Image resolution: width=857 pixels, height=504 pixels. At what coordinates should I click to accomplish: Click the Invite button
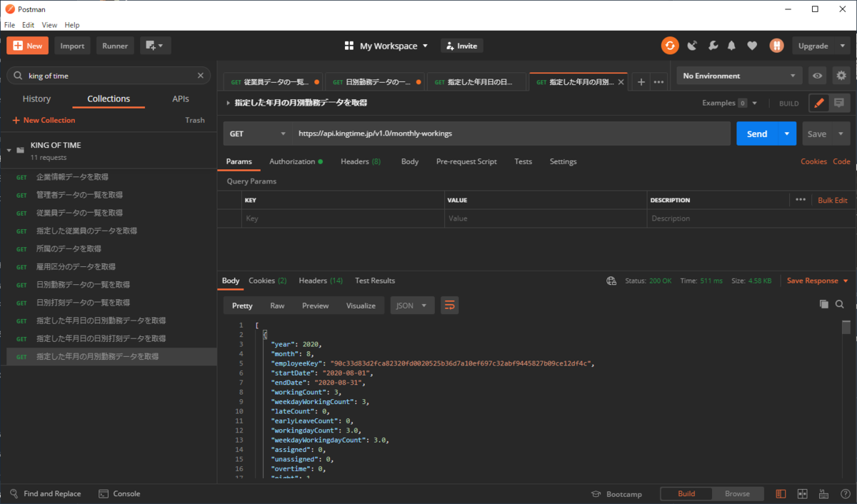pyautogui.click(x=461, y=46)
